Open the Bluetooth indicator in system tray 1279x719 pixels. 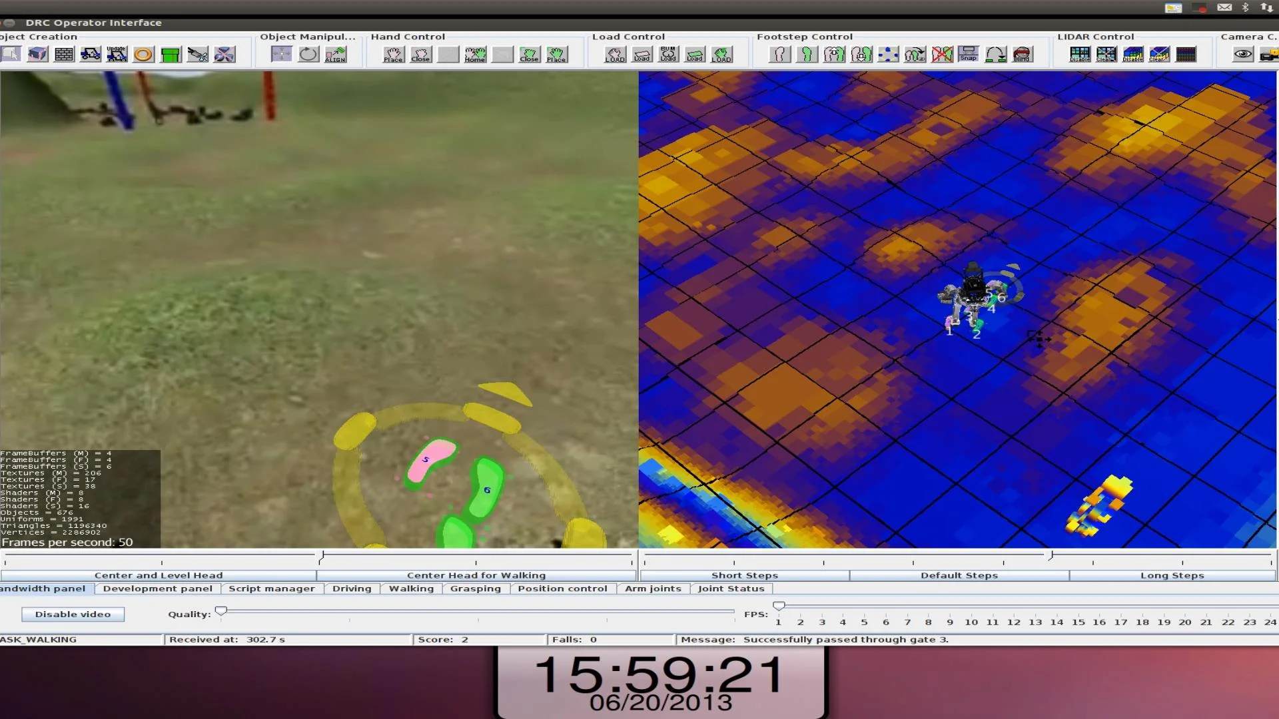(1245, 7)
